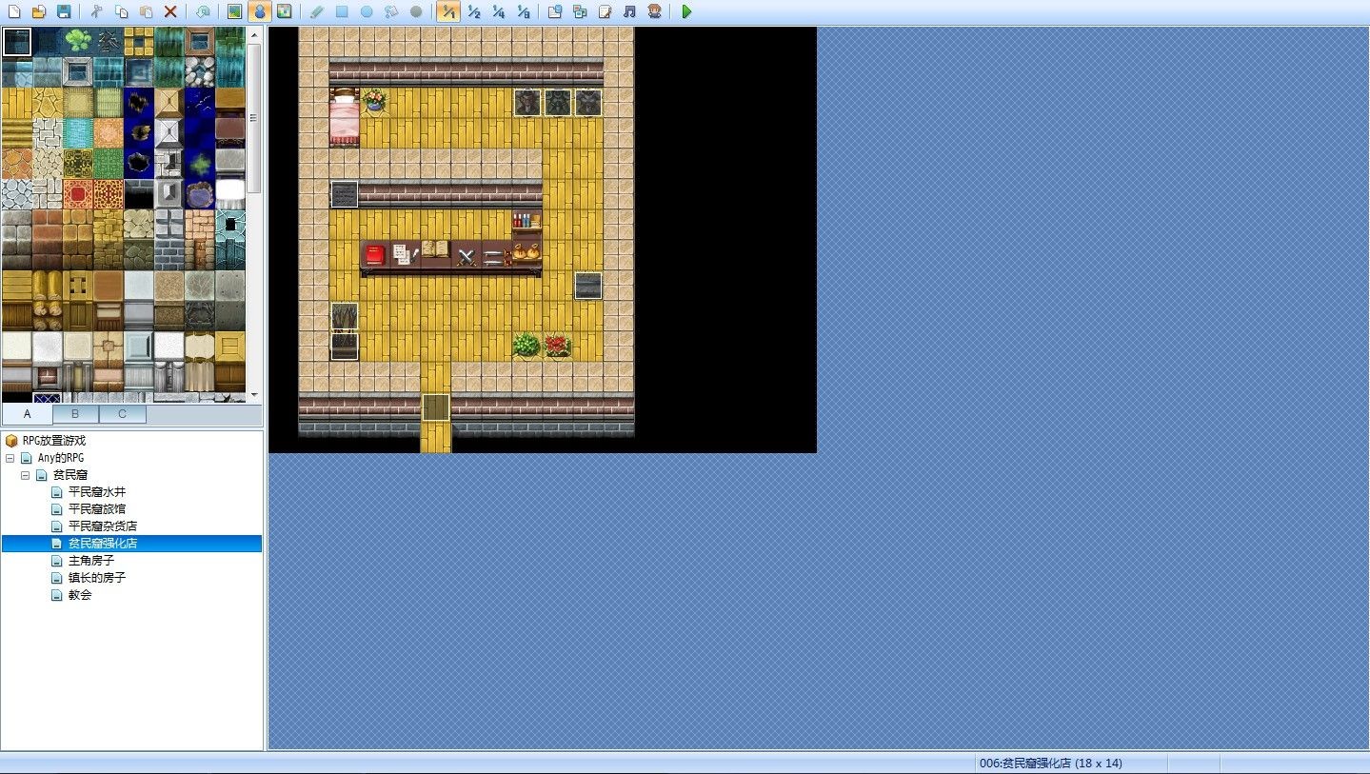Open the Script Editor icon
The image size is (1370, 774).
pos(605,11)
